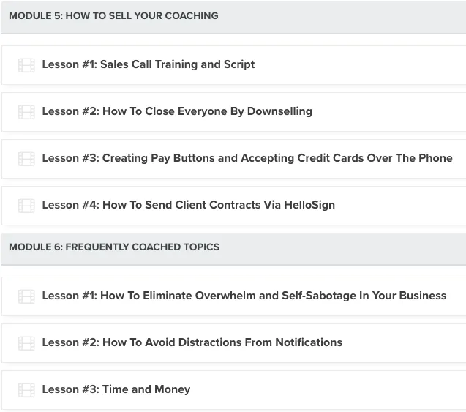
Task: Click the word HelloSign in Lesson #4
Action: [309, 205]
